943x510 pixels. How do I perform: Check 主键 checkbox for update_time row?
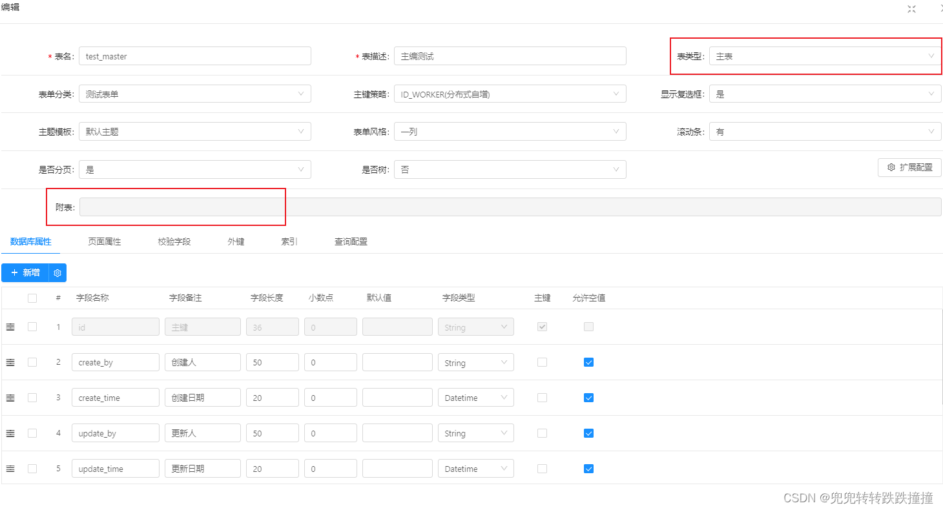tap(542, 469)
